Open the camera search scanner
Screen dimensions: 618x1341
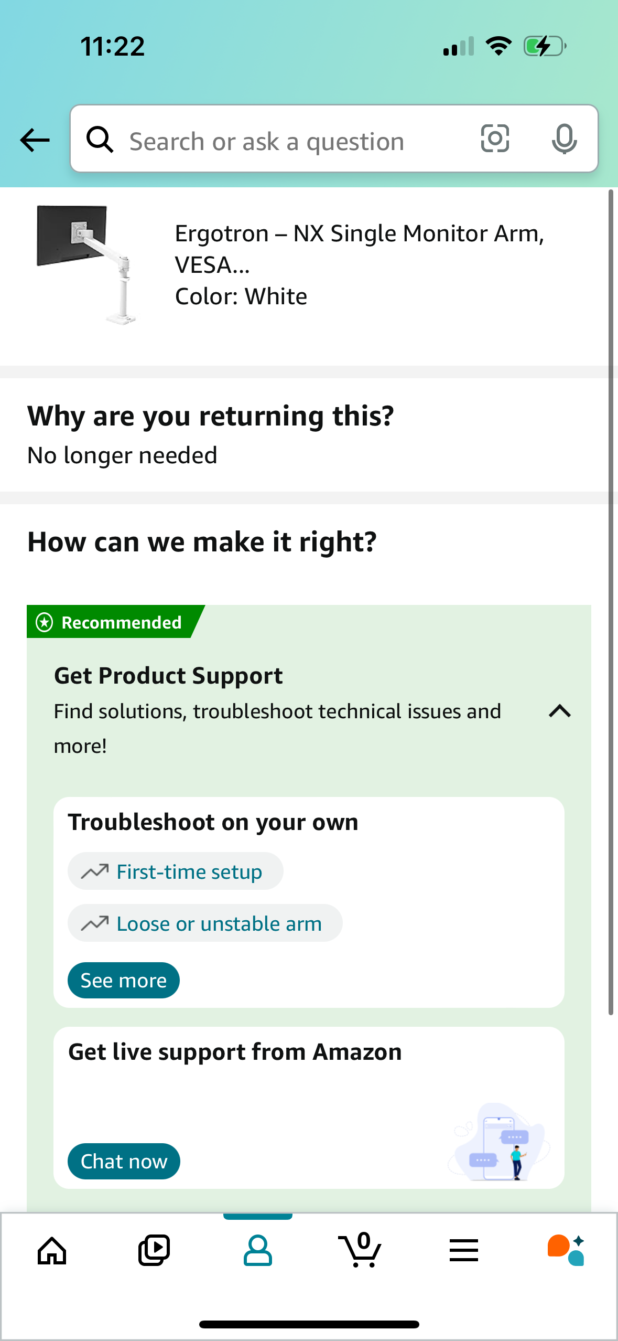click(x=494, y=139)
